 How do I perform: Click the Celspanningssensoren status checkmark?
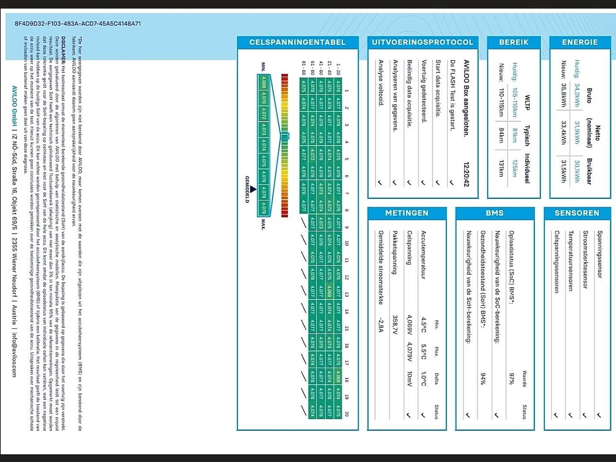tap(556, 415)
